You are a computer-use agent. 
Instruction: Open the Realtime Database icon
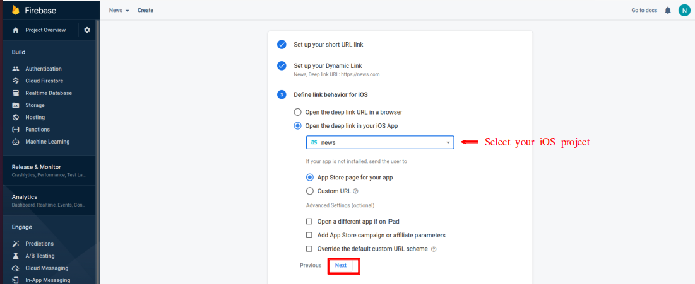click(x=16, y=93)
